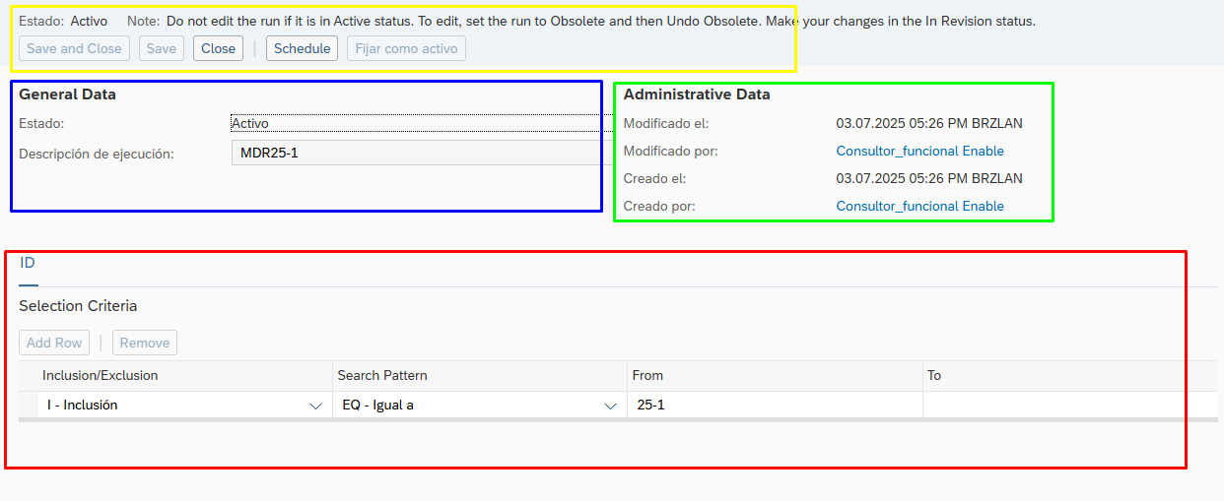1224x501 pixels.
Task: Select the Search Pattern column header
Action: 382,375
